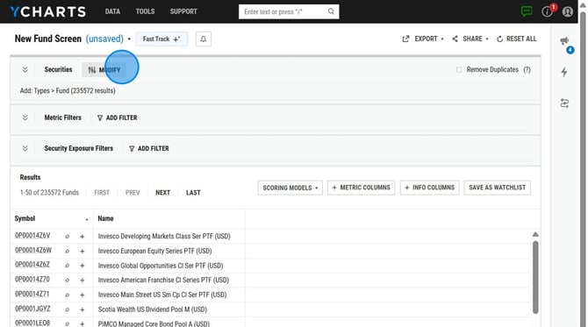
Task: Open the announcements megaphone icon
Action: tap(564, 41)
